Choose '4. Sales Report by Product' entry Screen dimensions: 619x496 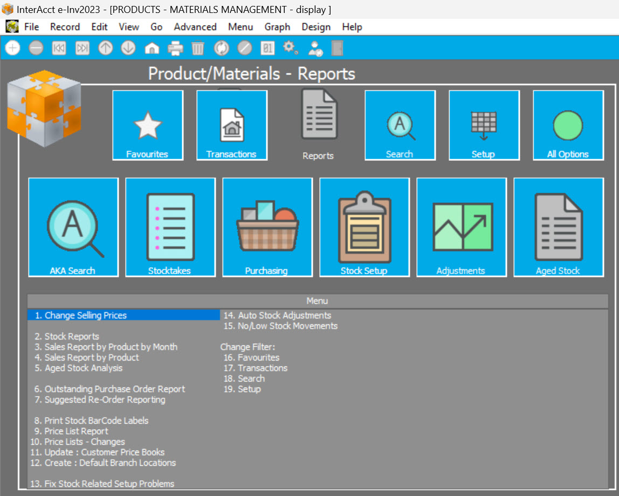tap(87, 357)
